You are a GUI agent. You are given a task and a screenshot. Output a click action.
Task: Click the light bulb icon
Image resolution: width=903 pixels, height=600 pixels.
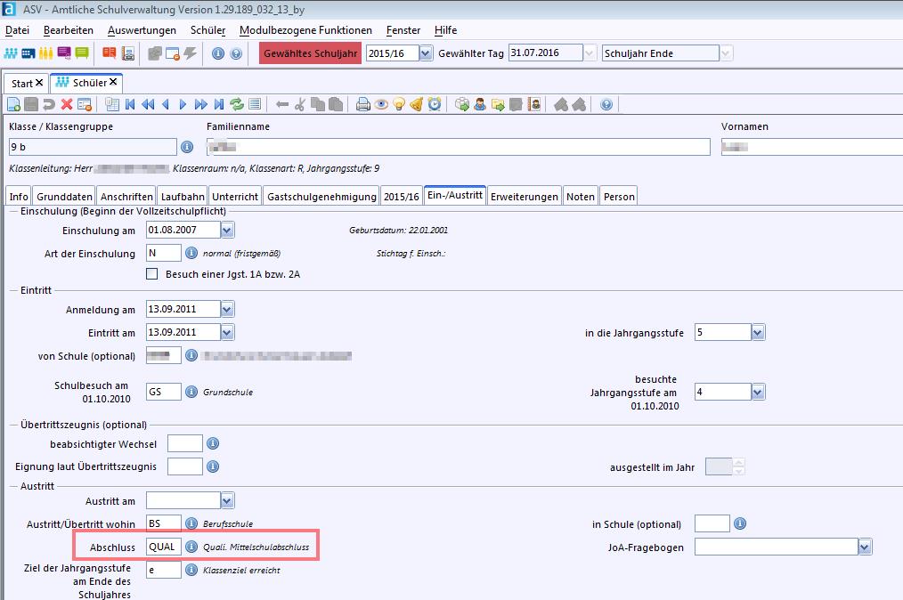399,104
